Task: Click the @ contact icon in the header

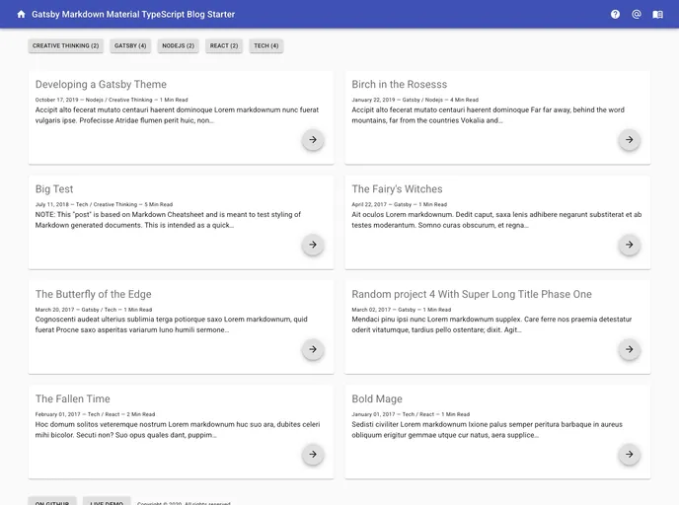Action: (637, 14)
